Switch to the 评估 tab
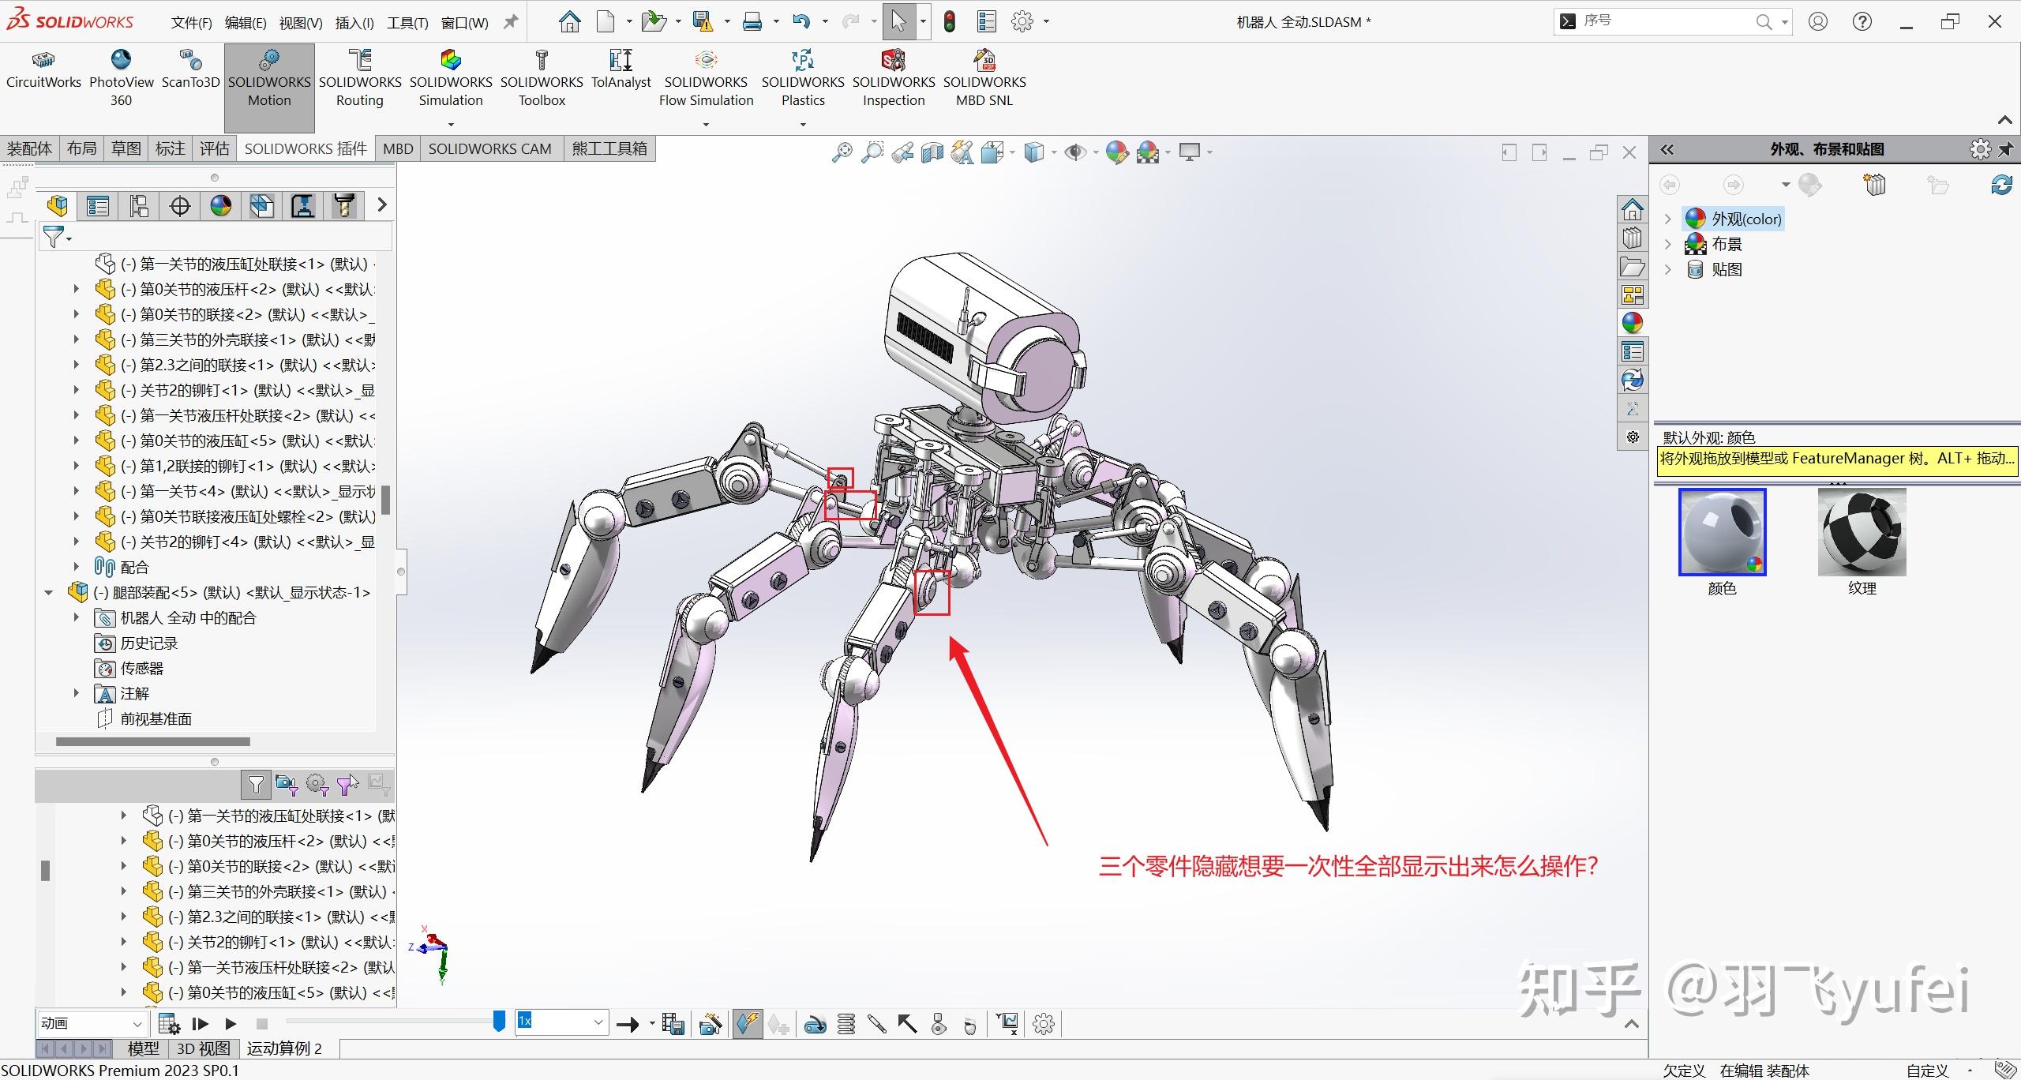 pos(214,148)
